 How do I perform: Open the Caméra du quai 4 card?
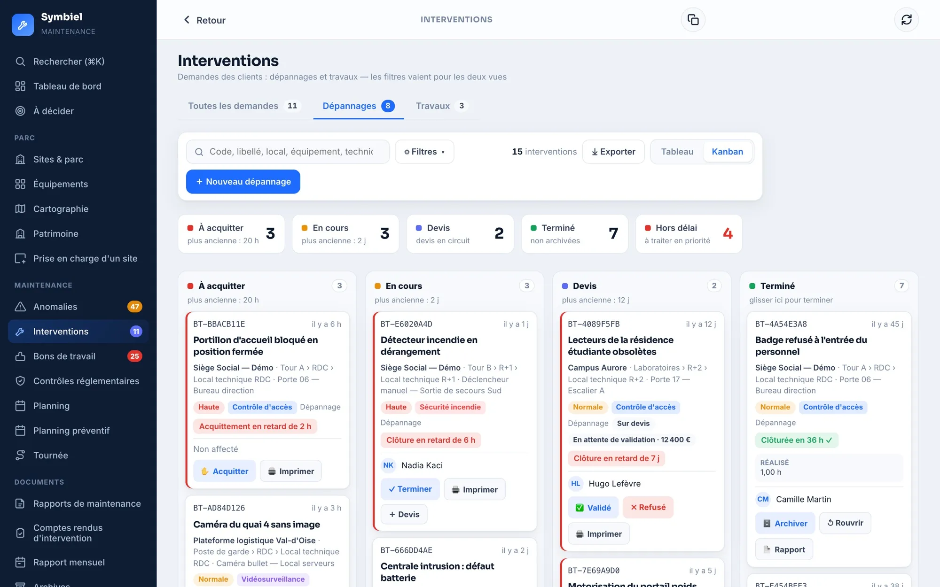click(267, 540)
